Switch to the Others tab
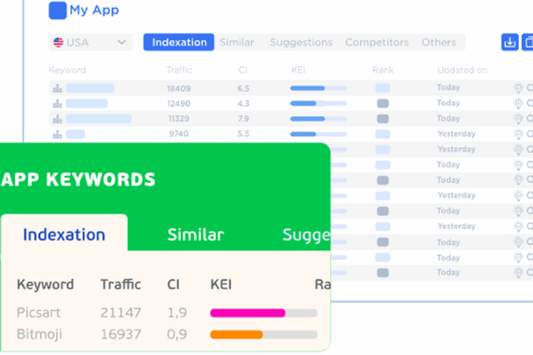Viewport: 533px width, 355px height. pyautogui.click(x=439, y=43)
